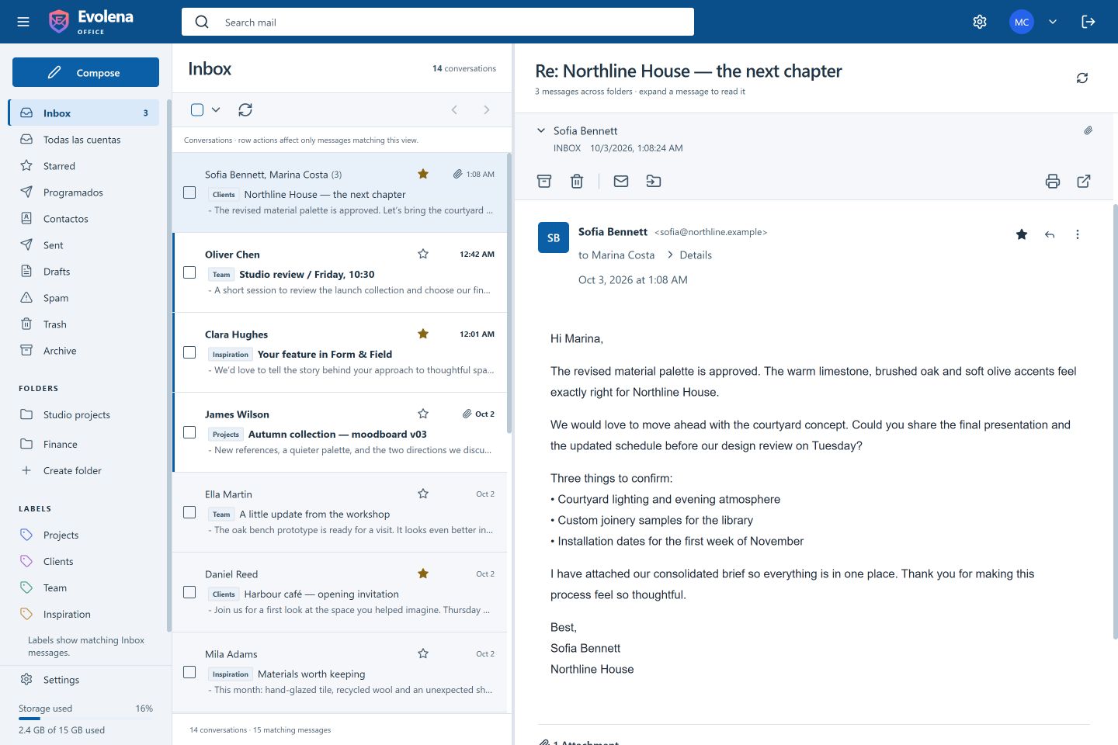Delete the open message with trash icon
Screen dimensions: 1118x745
[577, 181]
